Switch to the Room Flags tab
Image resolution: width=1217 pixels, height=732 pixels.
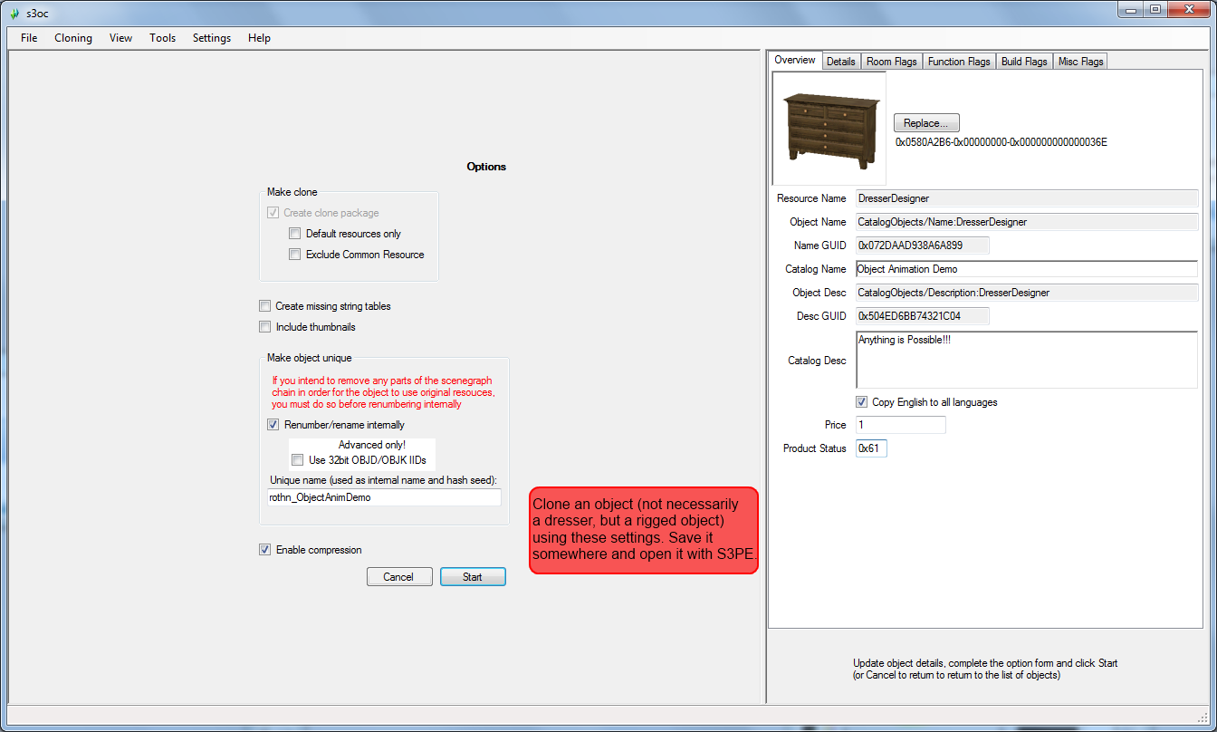[x=891, y=62]
